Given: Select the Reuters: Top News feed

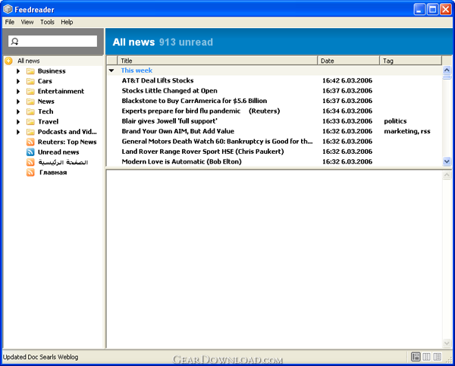Looking at the screenshot, I should [67, 142].
